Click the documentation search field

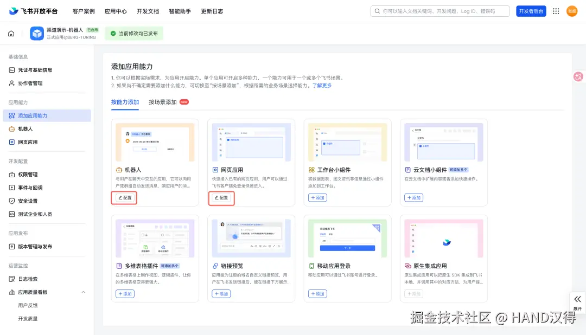tap(440, 11)
